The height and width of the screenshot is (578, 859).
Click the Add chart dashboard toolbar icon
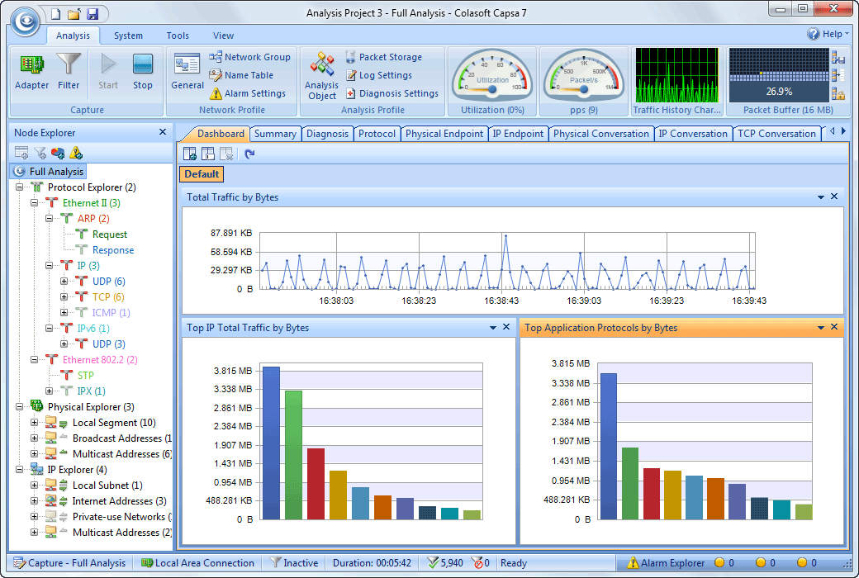[189, 154]
